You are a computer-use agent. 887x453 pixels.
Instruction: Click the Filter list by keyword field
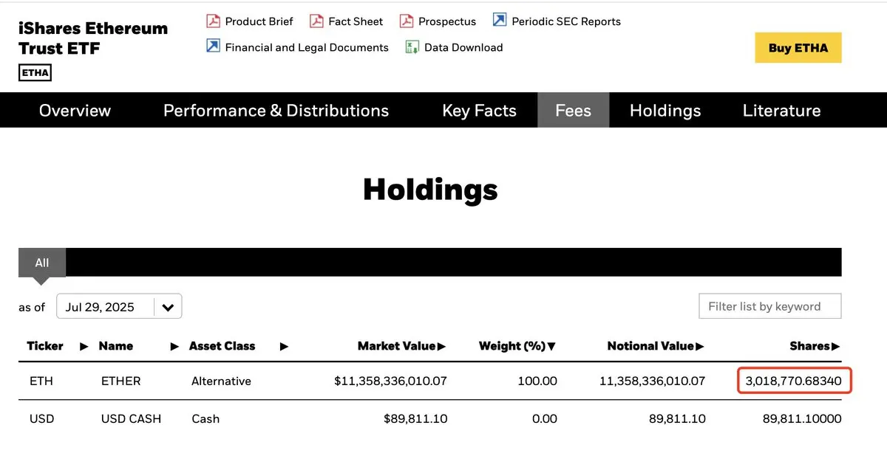[770, 306]
